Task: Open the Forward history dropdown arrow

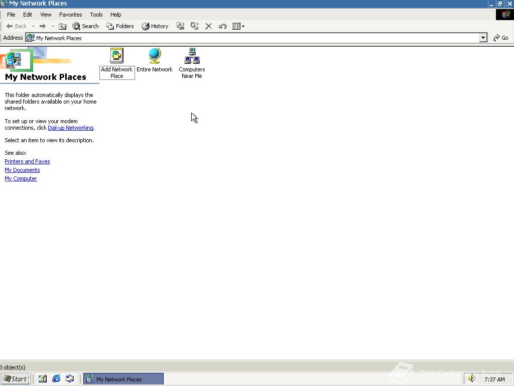Action: click(53, 26)
